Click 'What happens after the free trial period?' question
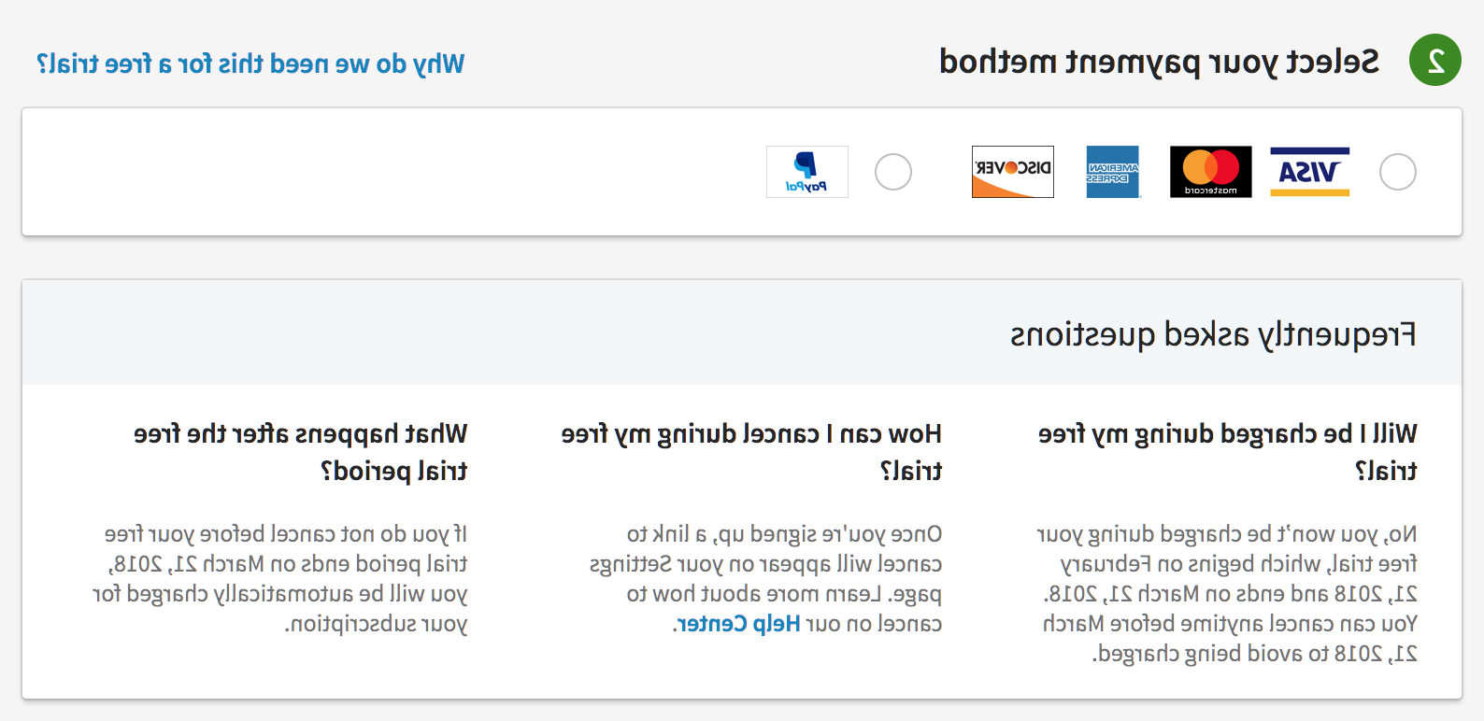Image resolution: width=1484 pixels, height=721 pixels. click(300, 452)
